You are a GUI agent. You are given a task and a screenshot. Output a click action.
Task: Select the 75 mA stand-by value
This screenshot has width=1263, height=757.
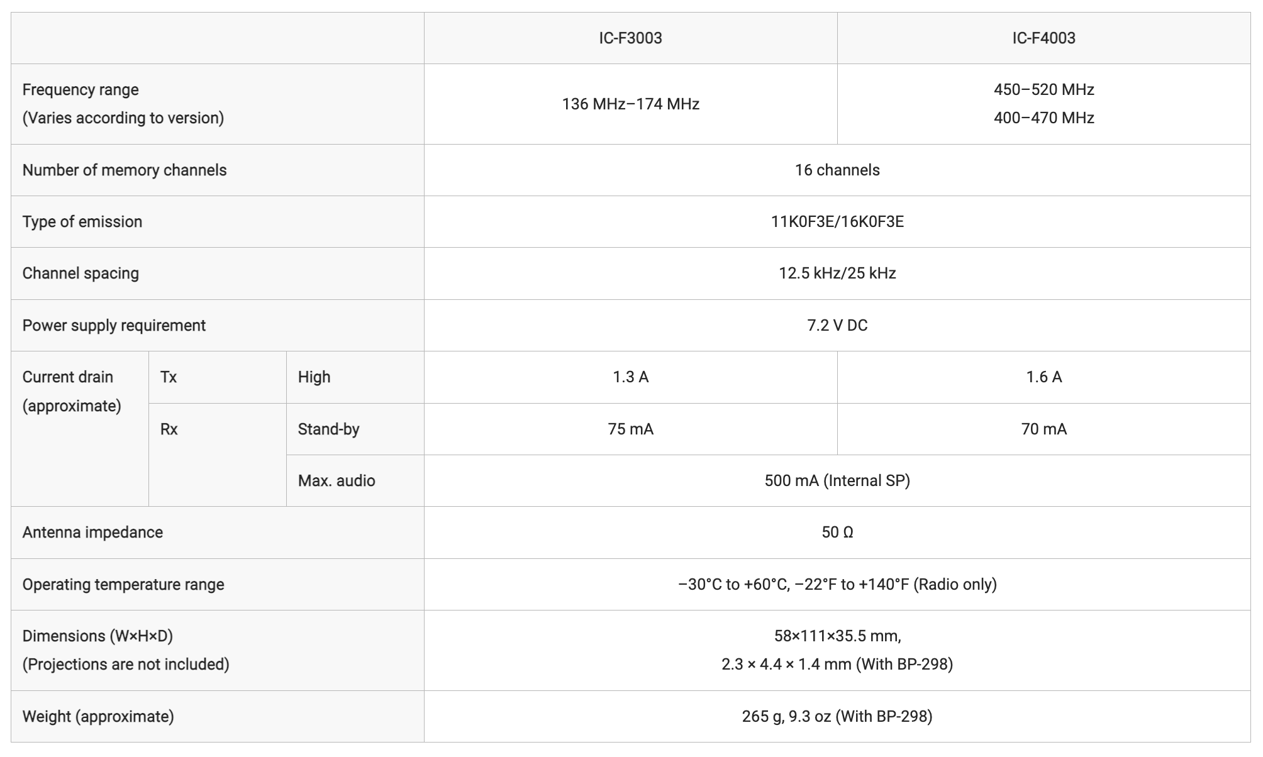point(630,429)
